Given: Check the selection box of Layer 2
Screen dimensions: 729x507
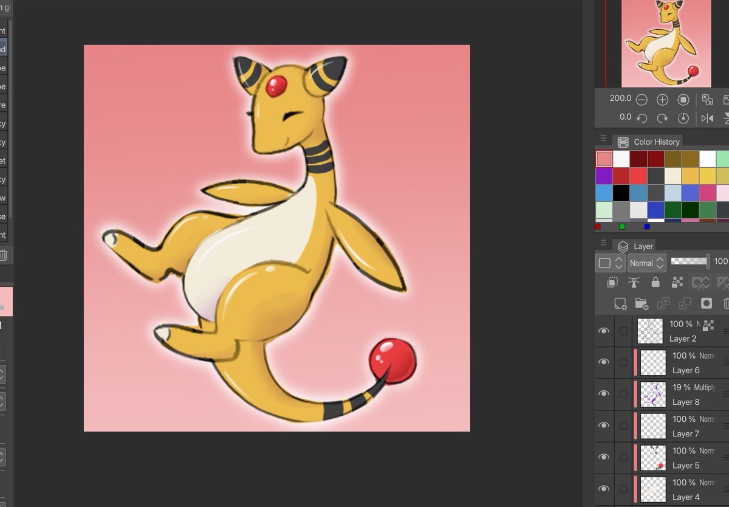Looking at the screenshot, I should pos(623,331).
